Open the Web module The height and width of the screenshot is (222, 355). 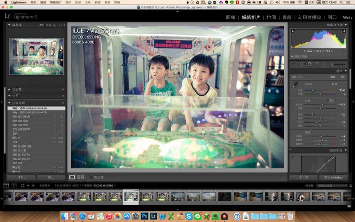coord(347,17)
